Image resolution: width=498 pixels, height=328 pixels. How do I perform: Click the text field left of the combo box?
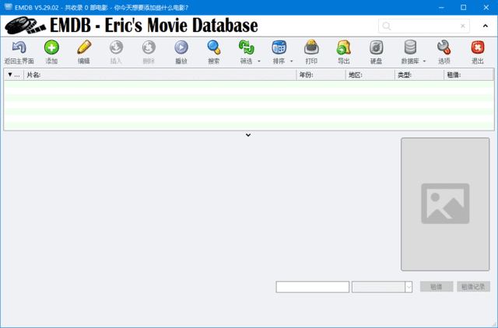coord(313,287)
